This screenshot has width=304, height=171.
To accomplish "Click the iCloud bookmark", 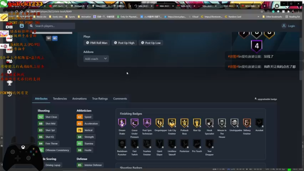I will 194,17.
